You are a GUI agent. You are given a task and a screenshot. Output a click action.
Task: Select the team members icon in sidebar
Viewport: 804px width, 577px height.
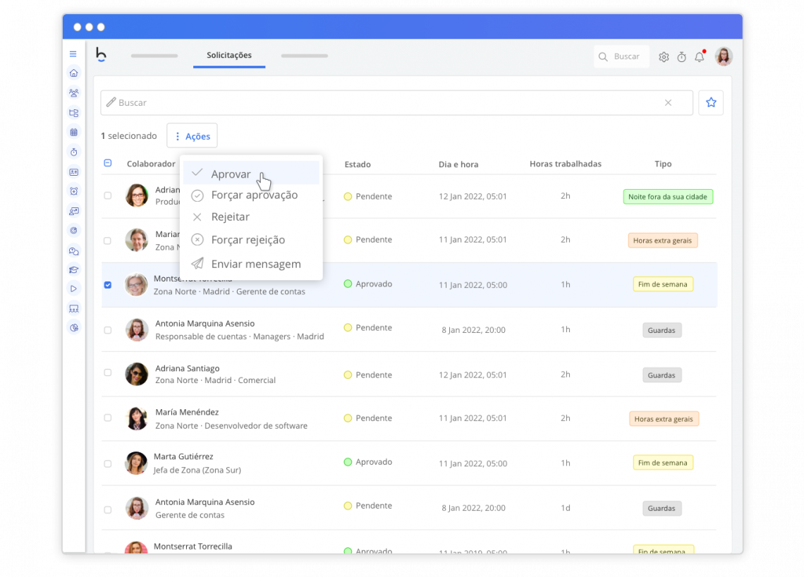click(73, 92)
